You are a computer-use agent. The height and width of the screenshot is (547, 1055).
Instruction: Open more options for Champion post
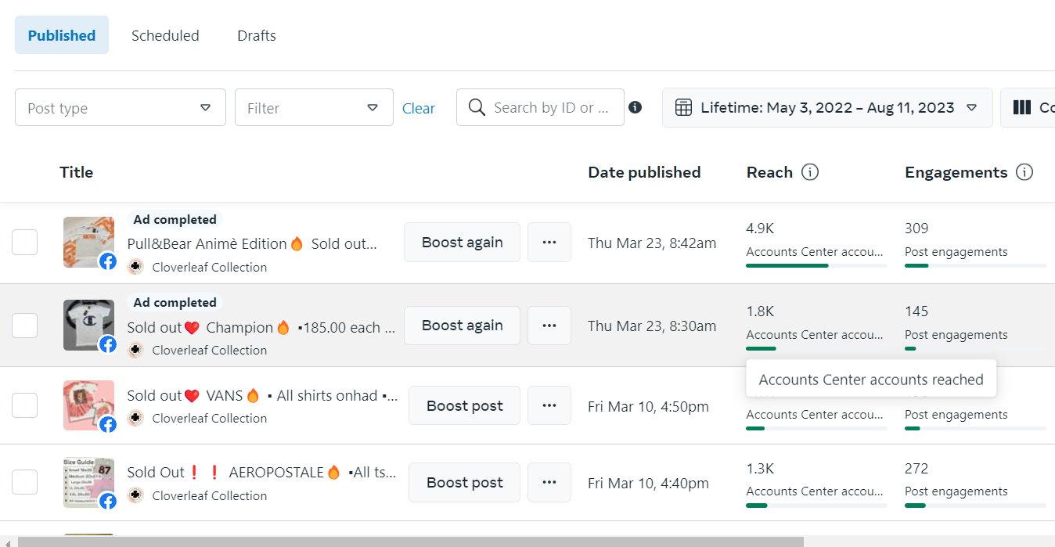click(x=549, y=326)
